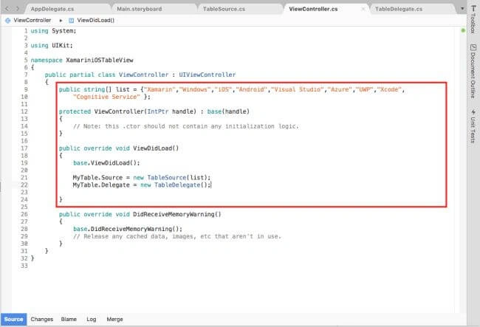Open the tab overflow dropdown arrow

tap(462, 9)
